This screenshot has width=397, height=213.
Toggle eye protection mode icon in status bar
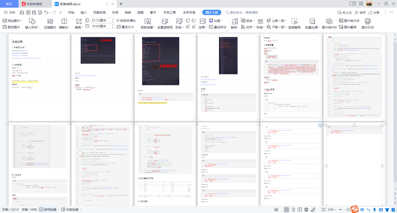pyautogui.click(x=276, y=210)
